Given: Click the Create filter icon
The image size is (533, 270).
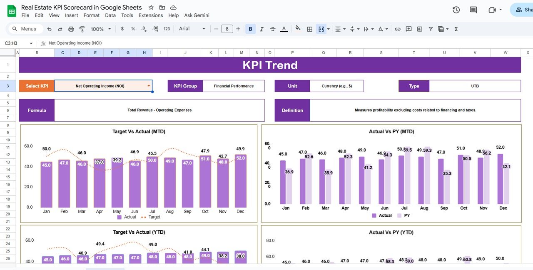Looking at the screenshot, I should tap(431, 29).
